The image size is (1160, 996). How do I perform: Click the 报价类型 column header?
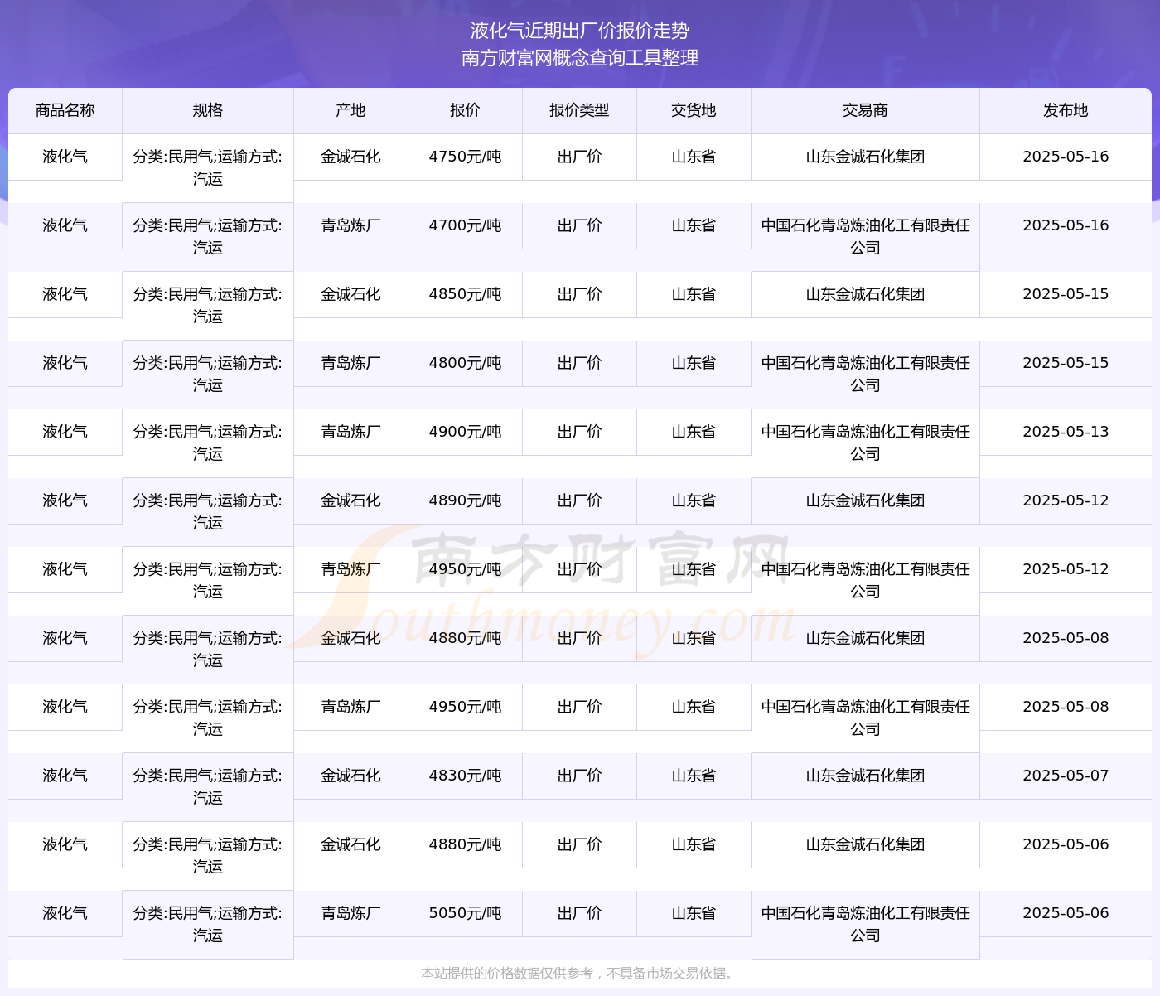tap(580, 110)
